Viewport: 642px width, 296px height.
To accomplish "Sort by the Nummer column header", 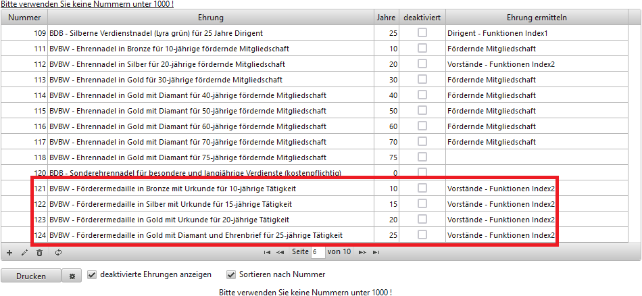I will coord(24,18).
